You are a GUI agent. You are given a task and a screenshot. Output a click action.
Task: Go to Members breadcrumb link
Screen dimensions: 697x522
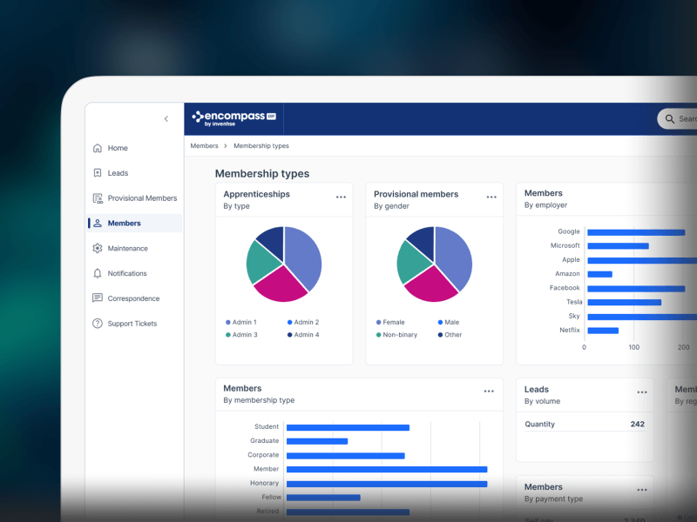tap(204, 146)
